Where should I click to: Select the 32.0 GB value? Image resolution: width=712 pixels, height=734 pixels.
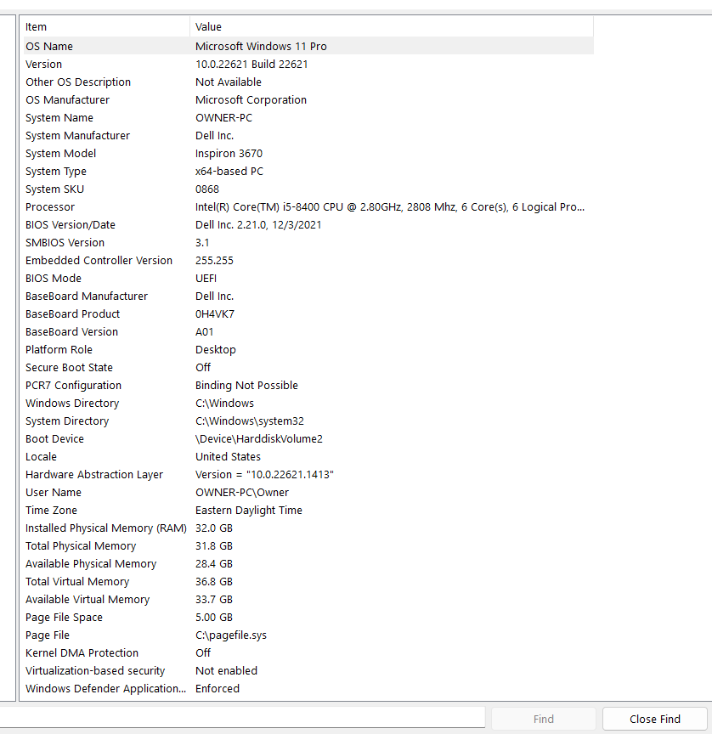(x=214, y=528)
